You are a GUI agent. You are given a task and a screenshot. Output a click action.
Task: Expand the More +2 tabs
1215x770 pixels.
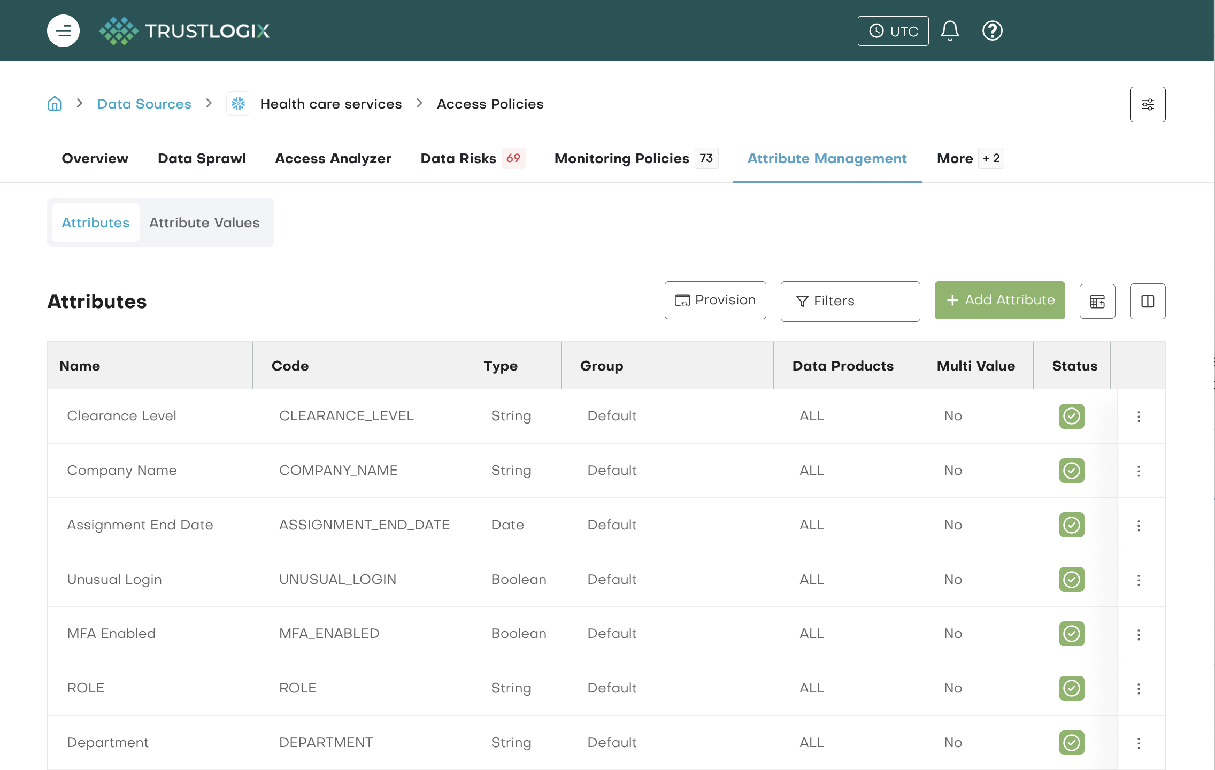pos(970,159)
